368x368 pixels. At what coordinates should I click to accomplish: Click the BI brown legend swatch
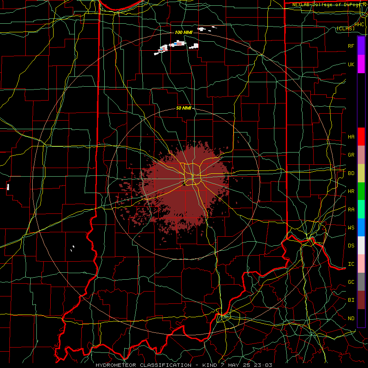point(361,300)
